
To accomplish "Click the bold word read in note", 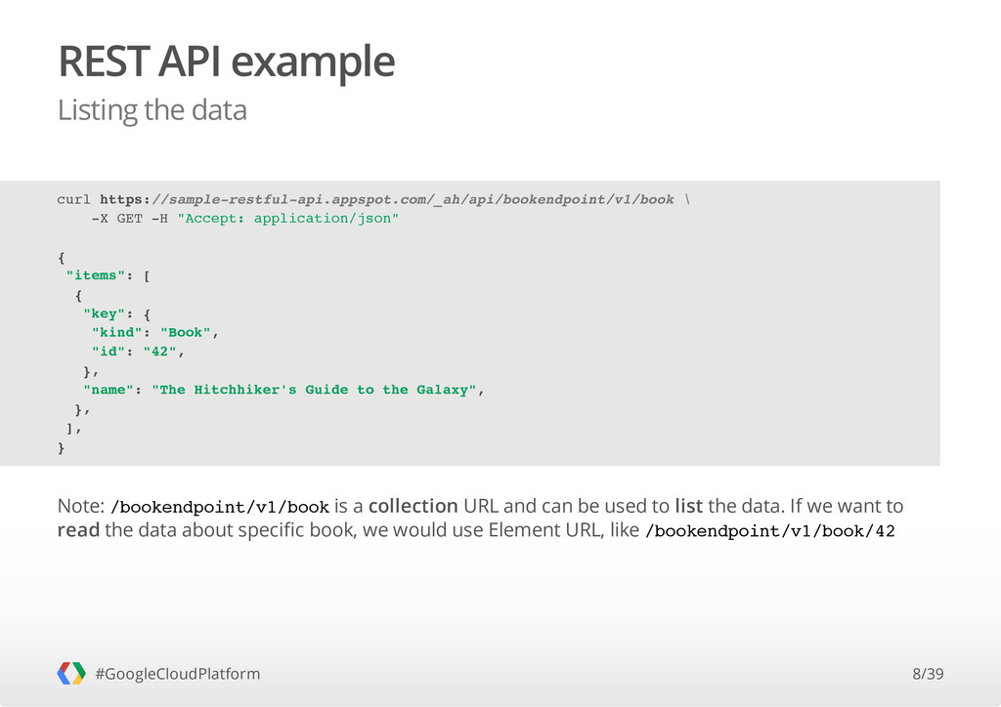I will [78, 530].
